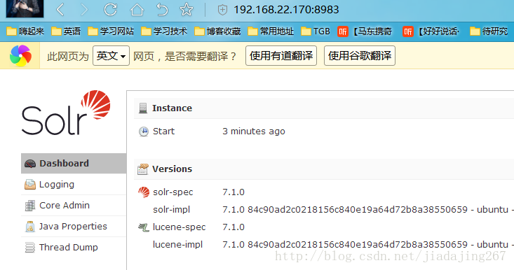Viewport: 514px width, 270px height.
Task: Go forward with the browser forward arrow
Action: [84, 10]
